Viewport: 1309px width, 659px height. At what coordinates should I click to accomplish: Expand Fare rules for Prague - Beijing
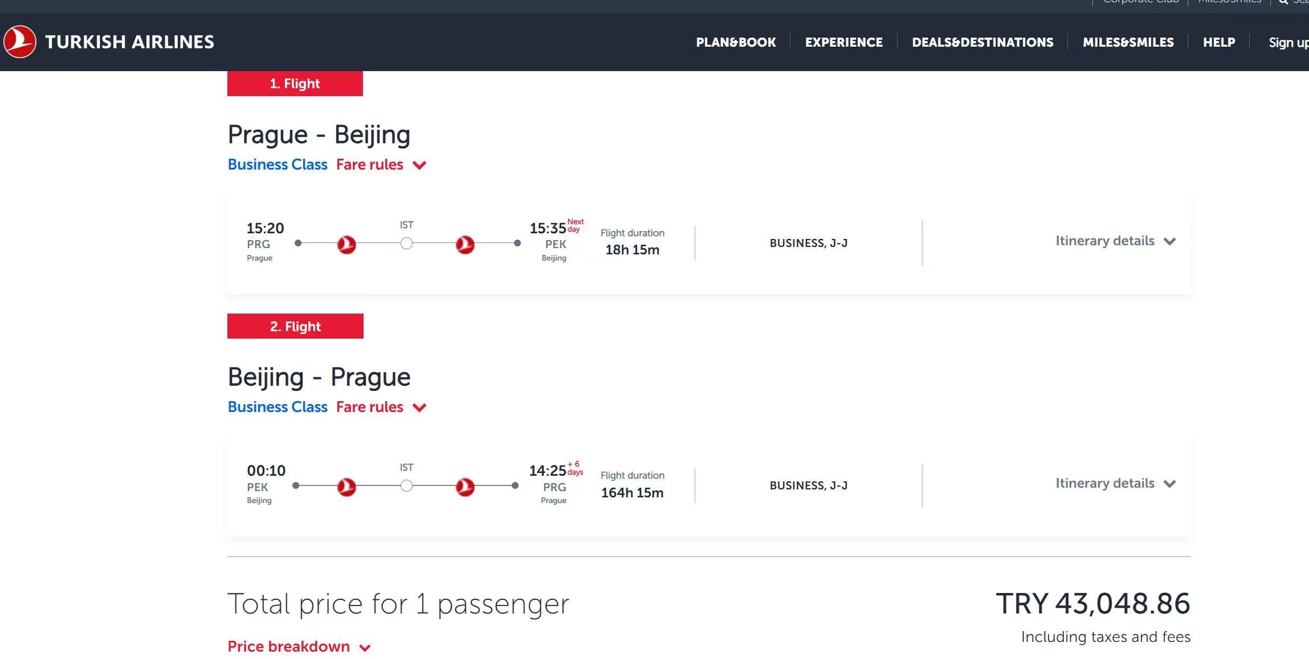pyautogui.click(x=381, y=164)
